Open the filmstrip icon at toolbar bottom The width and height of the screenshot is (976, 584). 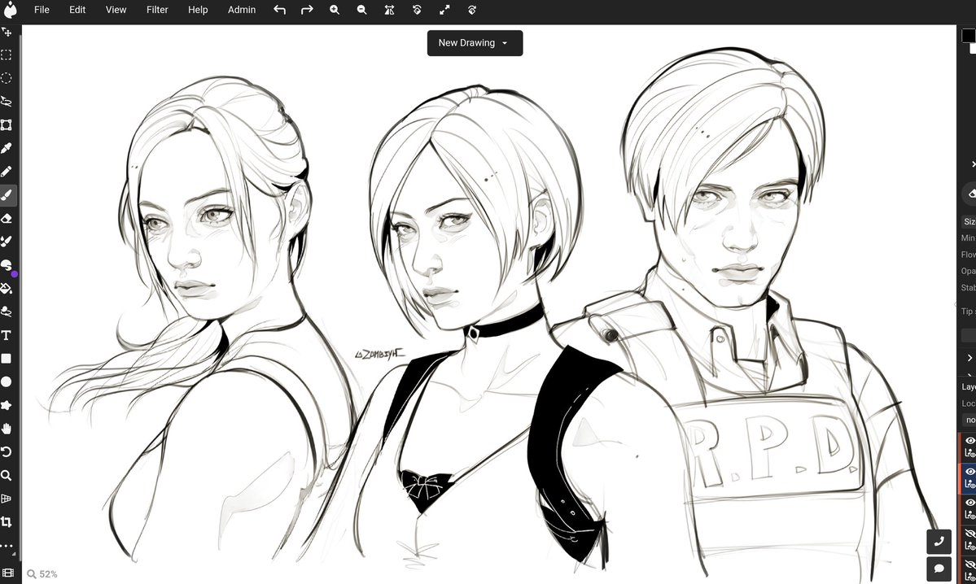tap(7, 573)
